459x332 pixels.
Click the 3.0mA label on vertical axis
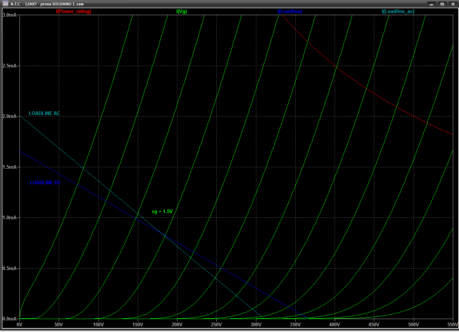point(10,15)
